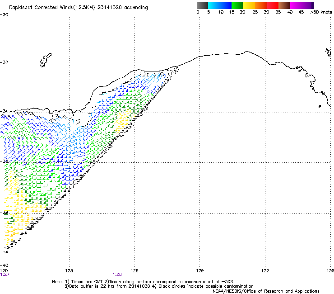Screen dimensions: 334x294
Task: Click the 'Times are GMT' note line
Action: (x=142, y=282)
